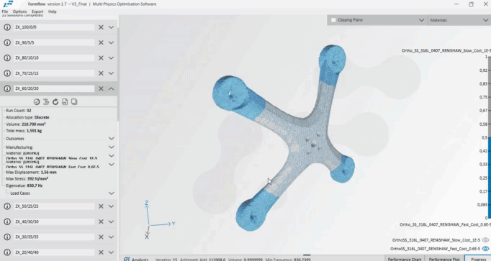Click the 'Total mass: 1,591 kg' row
The width and height of the screenshot is (491, 261).
point(24,131)
